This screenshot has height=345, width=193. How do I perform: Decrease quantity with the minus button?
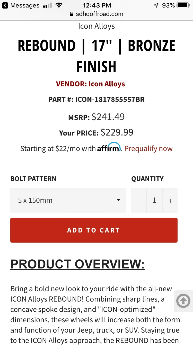[x=139, y=201]
